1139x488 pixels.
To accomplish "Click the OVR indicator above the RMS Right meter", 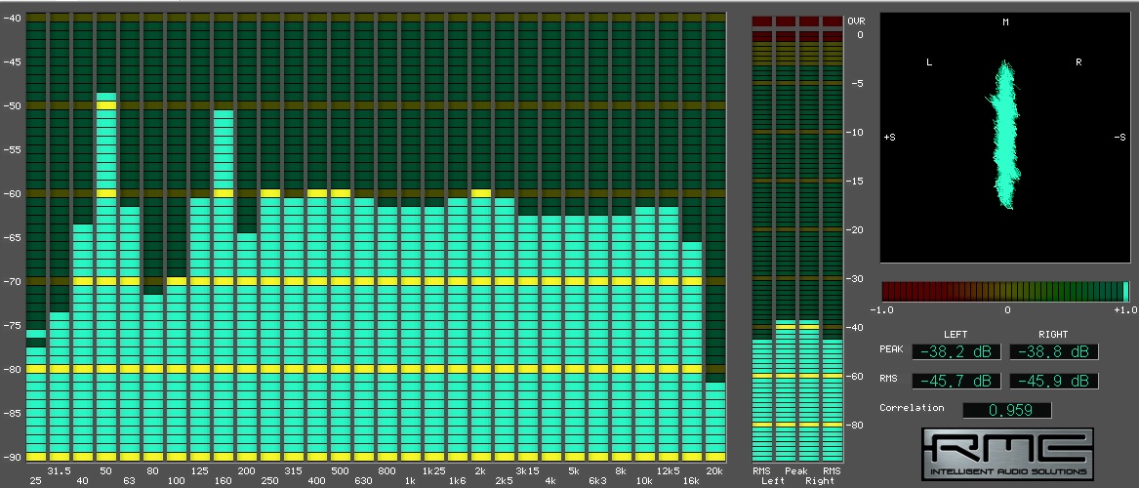I will (832, 20).
